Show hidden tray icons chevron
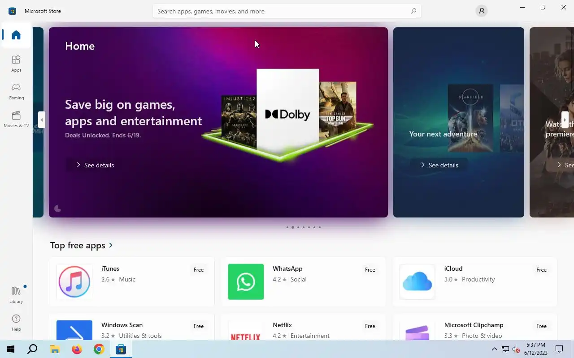The image size is (574, 358). point(495,349)
